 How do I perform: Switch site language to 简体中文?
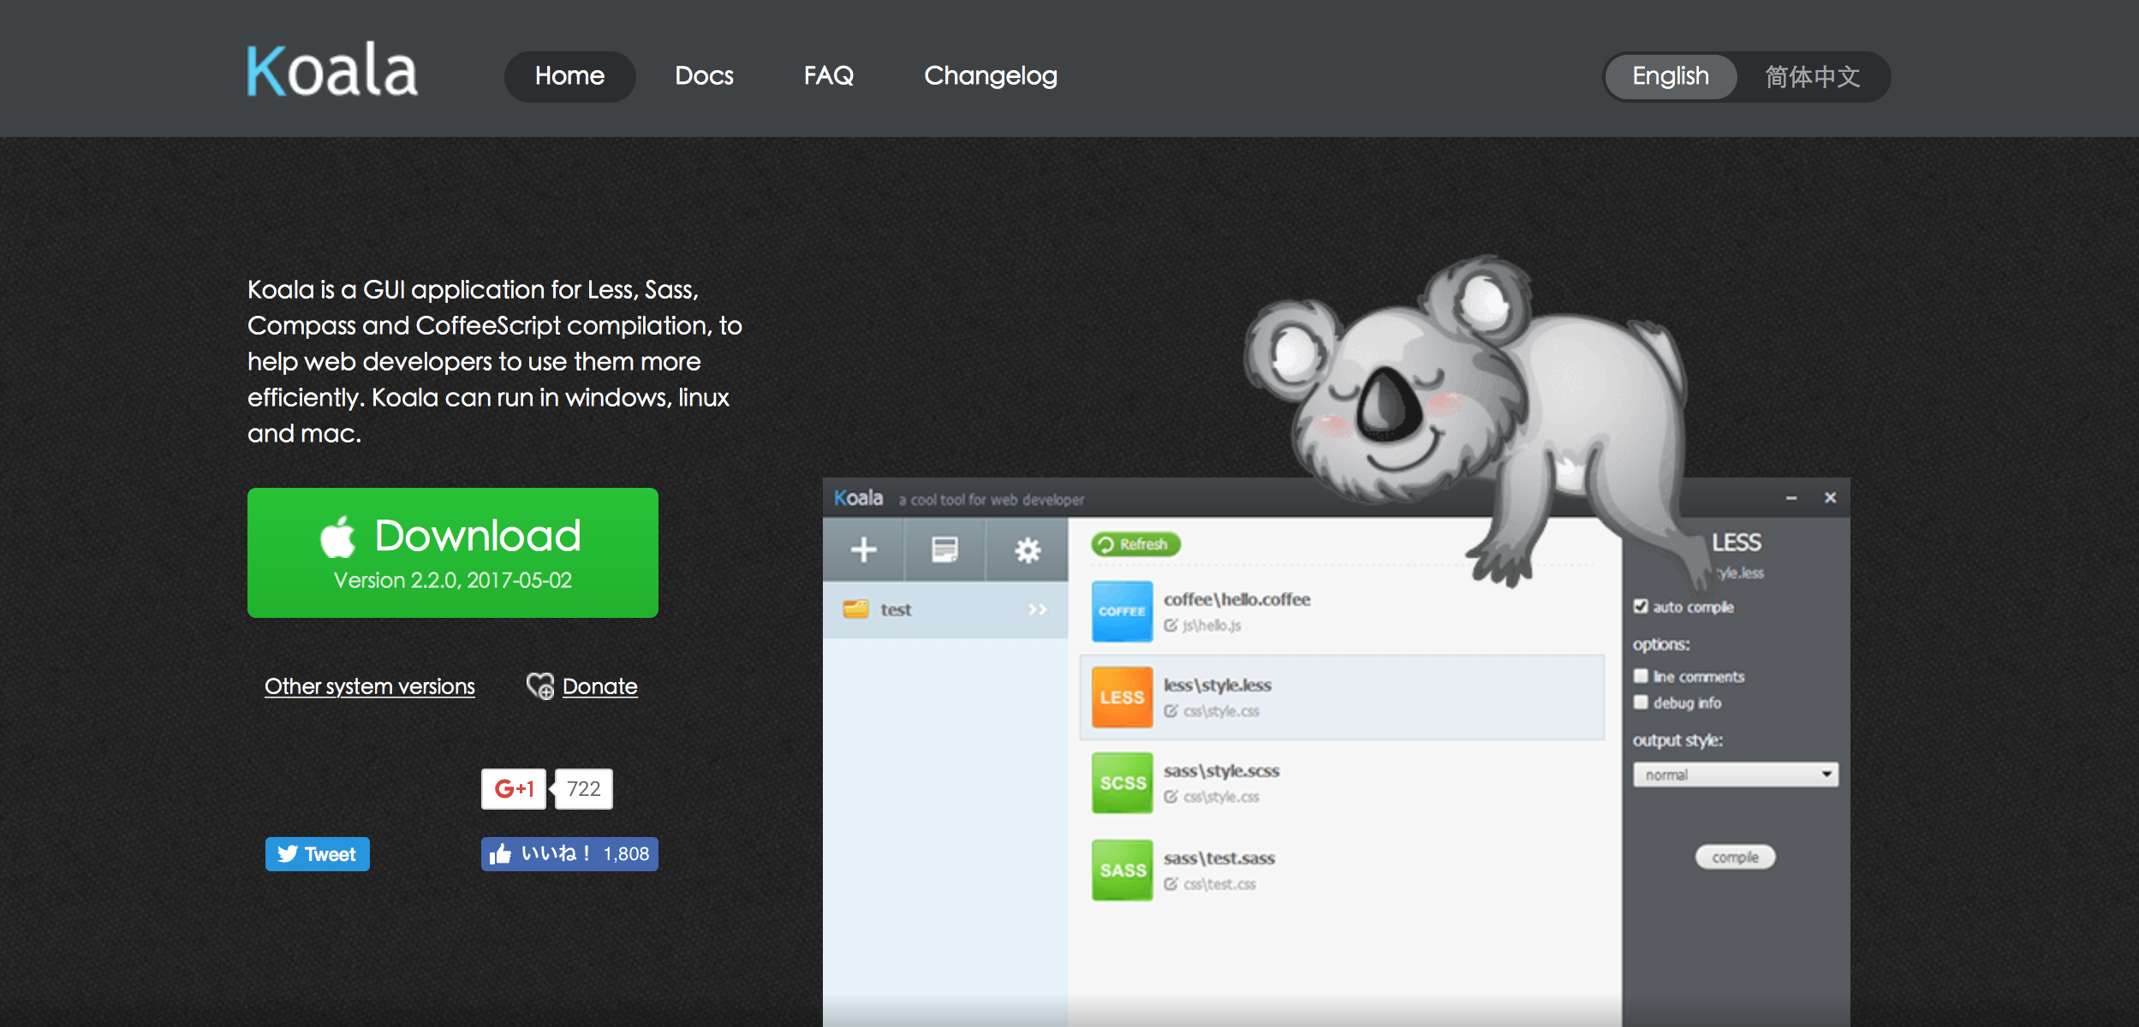click(x=1813, y=77)
